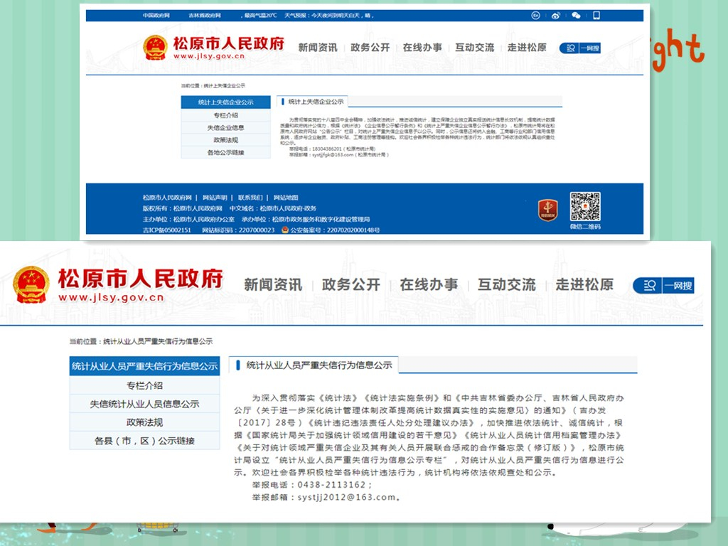Click the 一网搜 search button in upper page
Image resolution: width=728 pixels, height=546 pixels.
coord(580,48)
